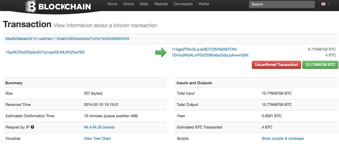
Task: Select the 9.77649759 BTC output amount
Action: [322, 49]
